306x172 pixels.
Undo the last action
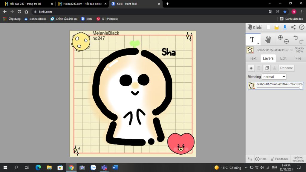296,37
